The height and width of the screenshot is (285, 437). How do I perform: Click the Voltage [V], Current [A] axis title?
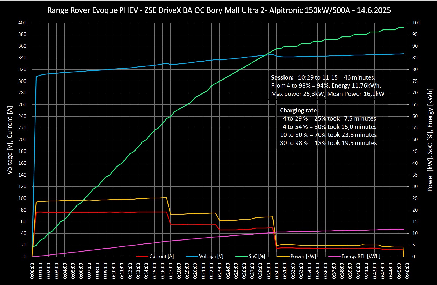pos(10,140)
